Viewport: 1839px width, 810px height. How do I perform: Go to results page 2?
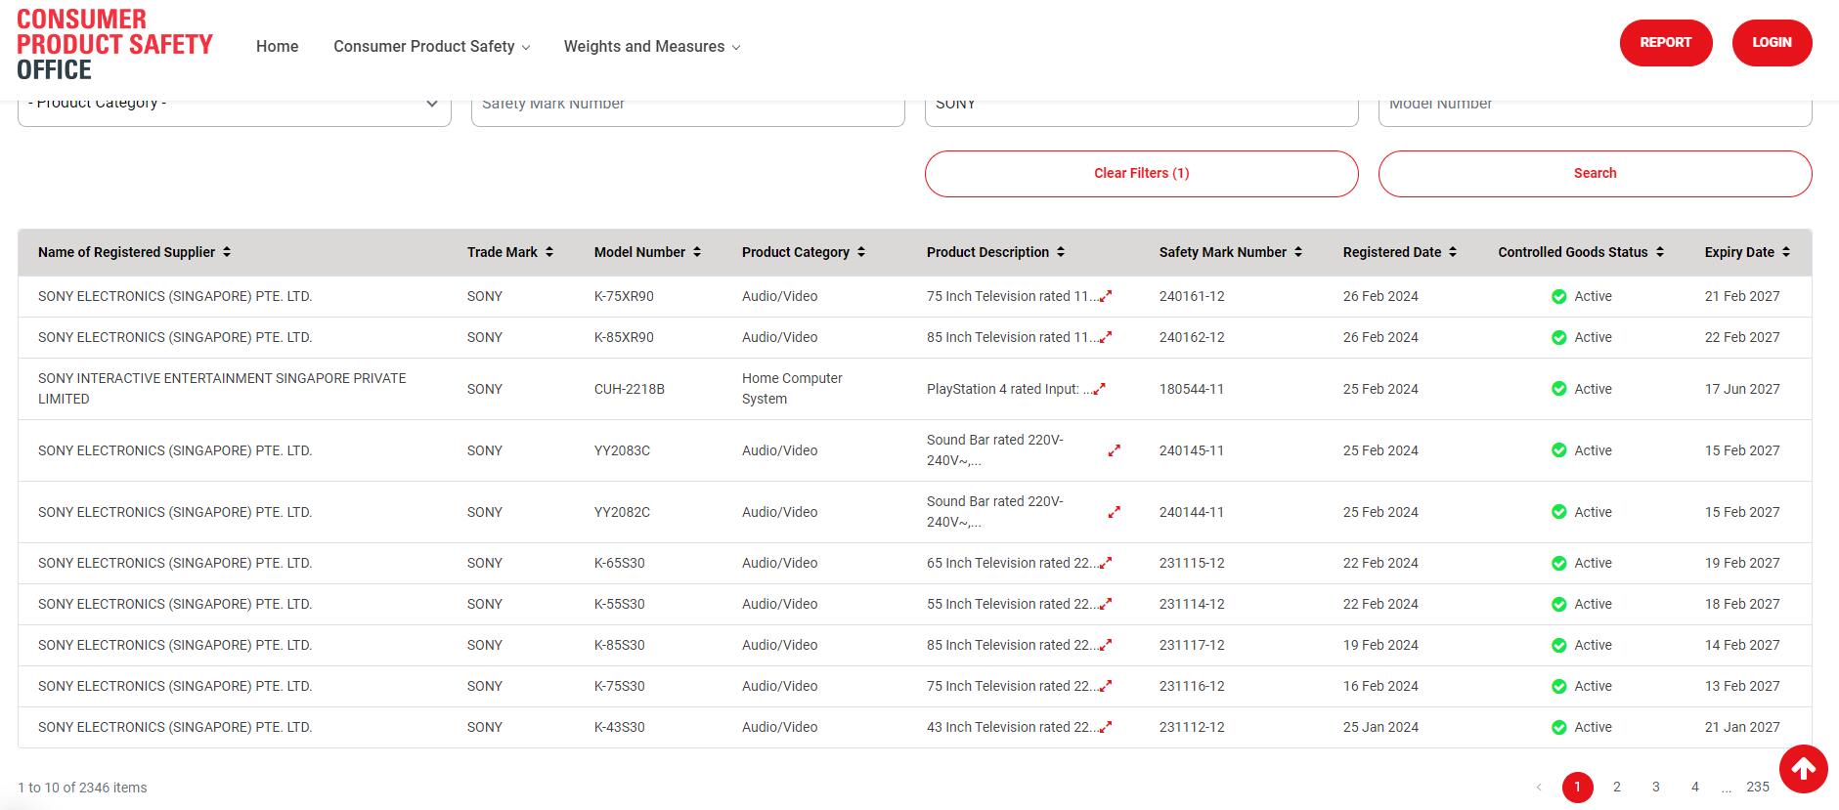click(1617, 787)
